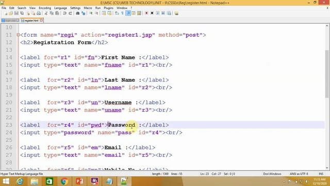Click 'Email :' label text on line 26
Viewport: 330px width, 186px height.
pyautogui.click(x=116, y=147)
